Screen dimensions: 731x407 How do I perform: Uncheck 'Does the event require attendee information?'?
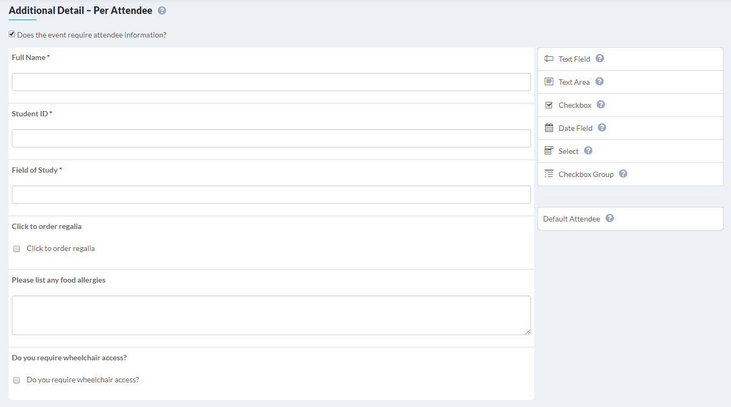pyautogui.click(x=12, y=34)
